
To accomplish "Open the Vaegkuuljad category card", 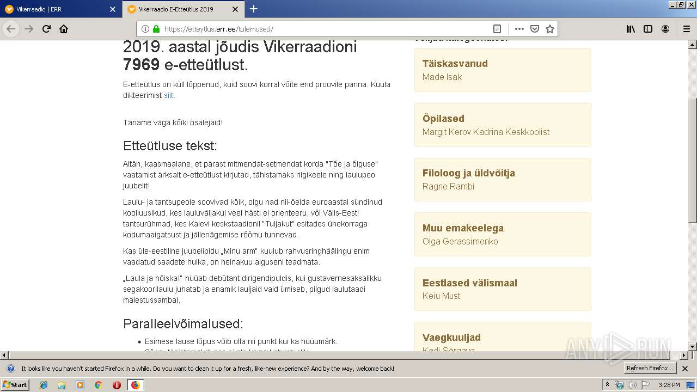I will (503, 337).
